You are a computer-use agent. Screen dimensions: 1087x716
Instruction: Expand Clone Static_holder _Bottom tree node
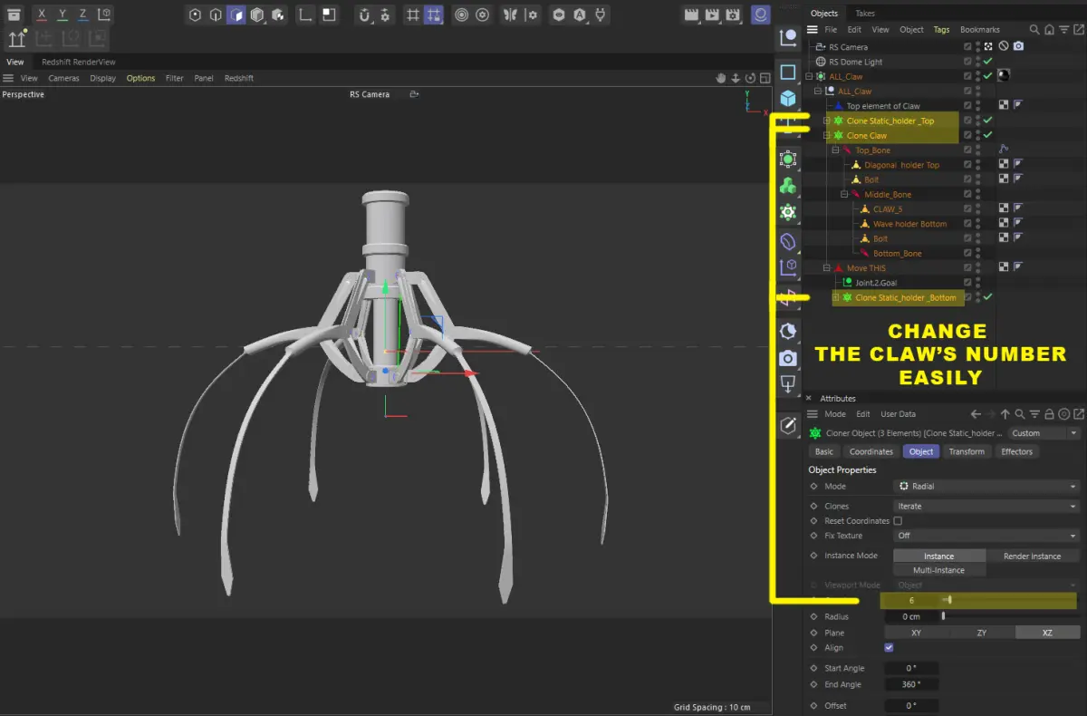tap(835, 297)
